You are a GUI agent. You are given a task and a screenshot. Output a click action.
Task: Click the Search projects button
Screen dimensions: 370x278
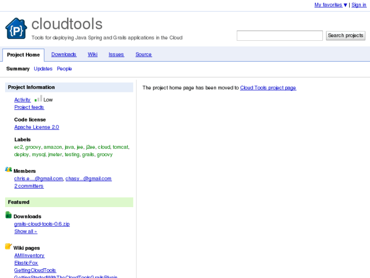pyautogui.click(x=346, y=36)
